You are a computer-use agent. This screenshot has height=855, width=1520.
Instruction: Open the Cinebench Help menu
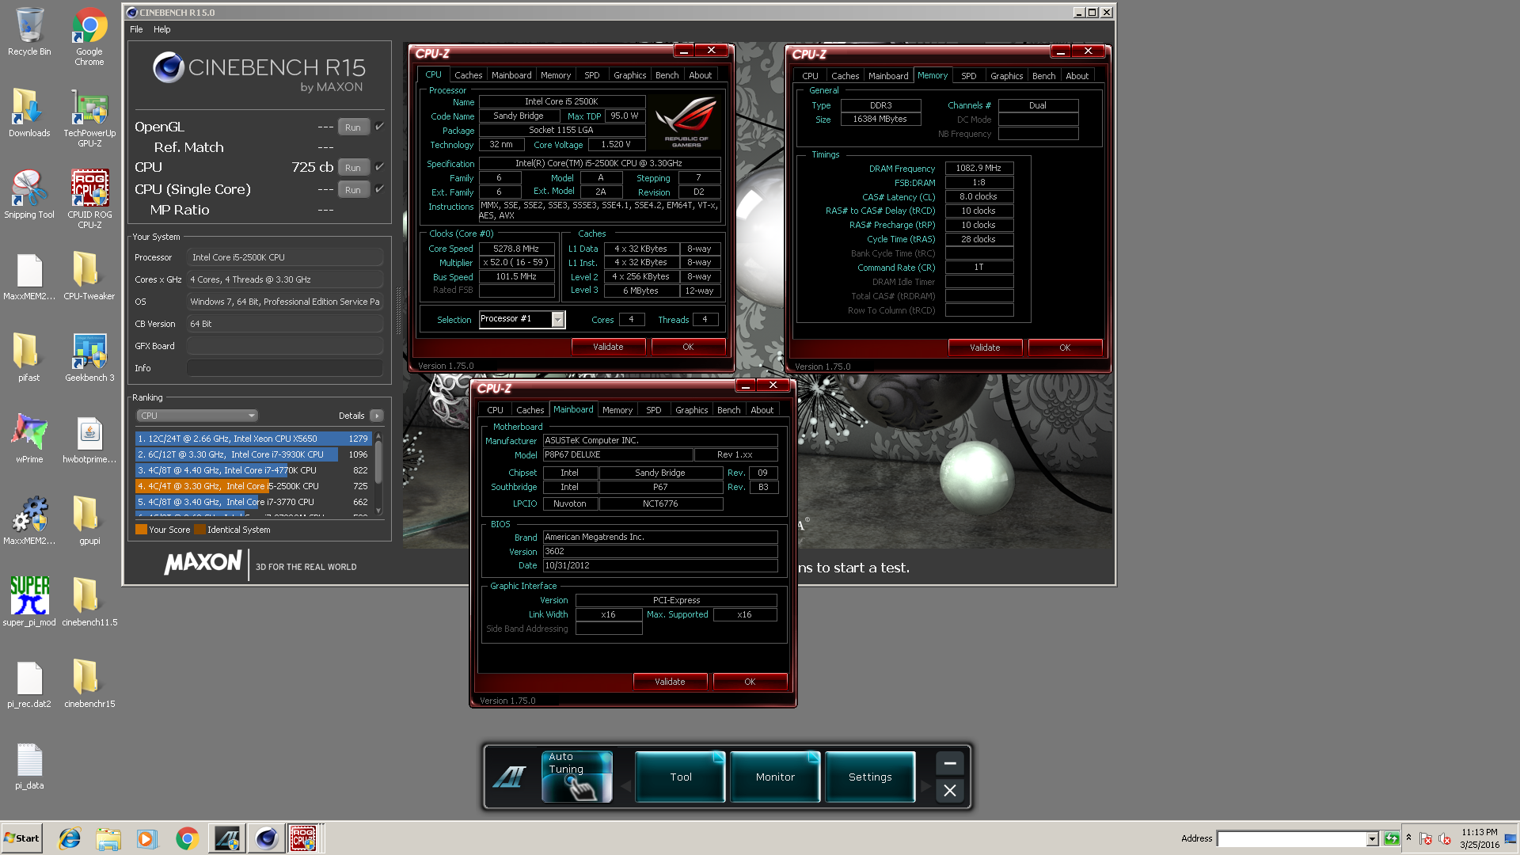point(161,29)
